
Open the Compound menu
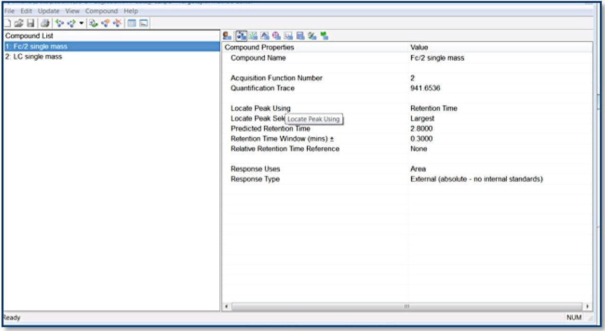(101, 11)
